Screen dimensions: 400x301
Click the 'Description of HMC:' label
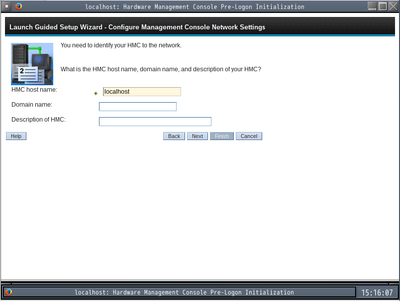click(38, 119)
